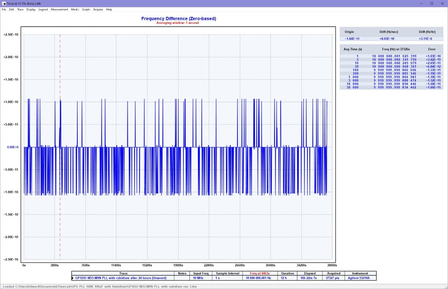The width and height of the screenshot is (448, 289).
Task: Open the File menu
Action: click(x=4, y=9)
